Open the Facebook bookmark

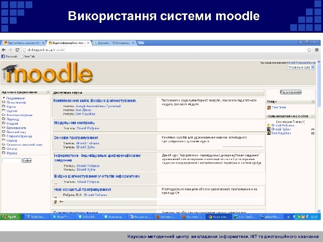tap(9, 56)
